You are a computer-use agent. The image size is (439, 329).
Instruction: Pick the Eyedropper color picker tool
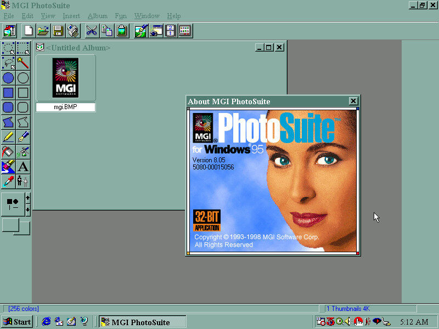tap(8, 181)
